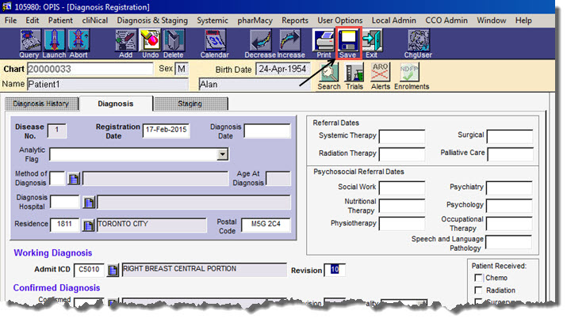The image size is (567, 322).
Task: Click the Save toolbar icon
Action: click(348, 43)
